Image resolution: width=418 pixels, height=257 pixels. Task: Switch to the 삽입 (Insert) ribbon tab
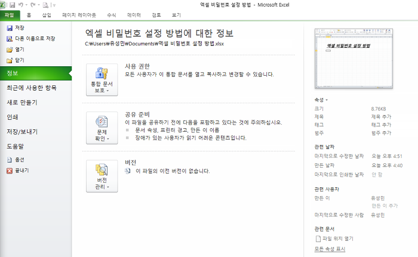pos(47,15)
